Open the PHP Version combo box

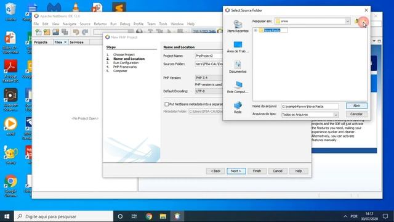click(x=209, y=78)
